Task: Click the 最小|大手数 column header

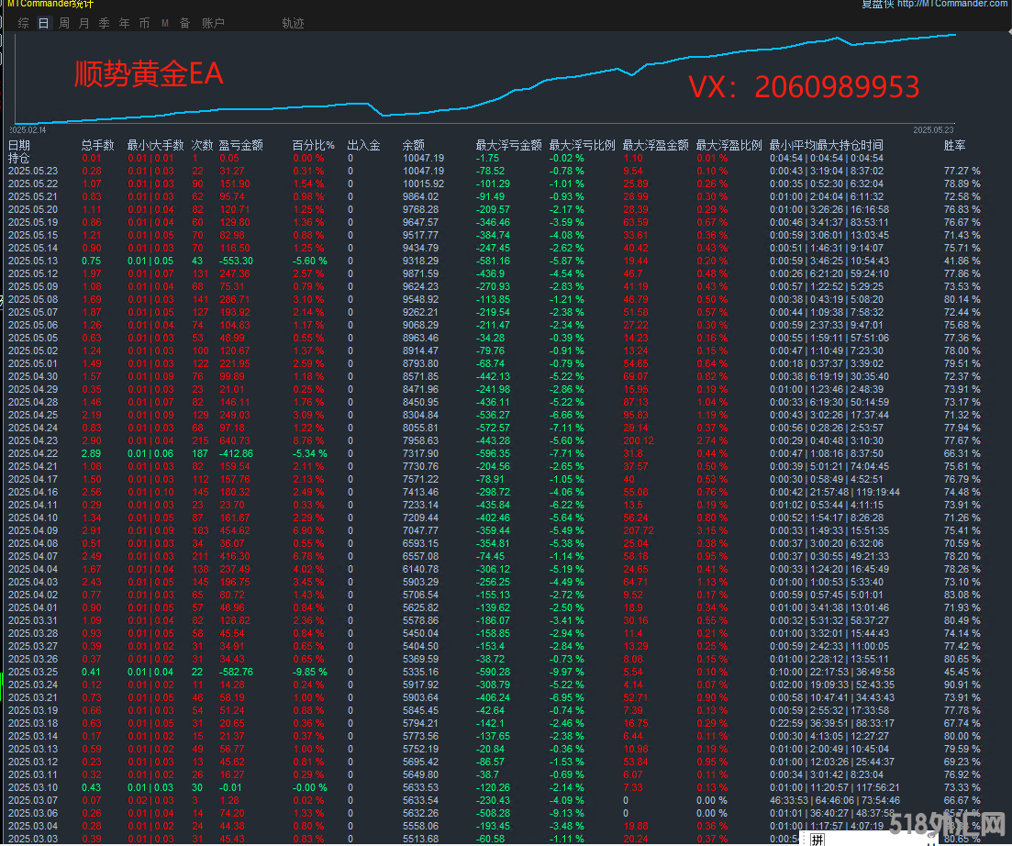Action: pos(155,145)
